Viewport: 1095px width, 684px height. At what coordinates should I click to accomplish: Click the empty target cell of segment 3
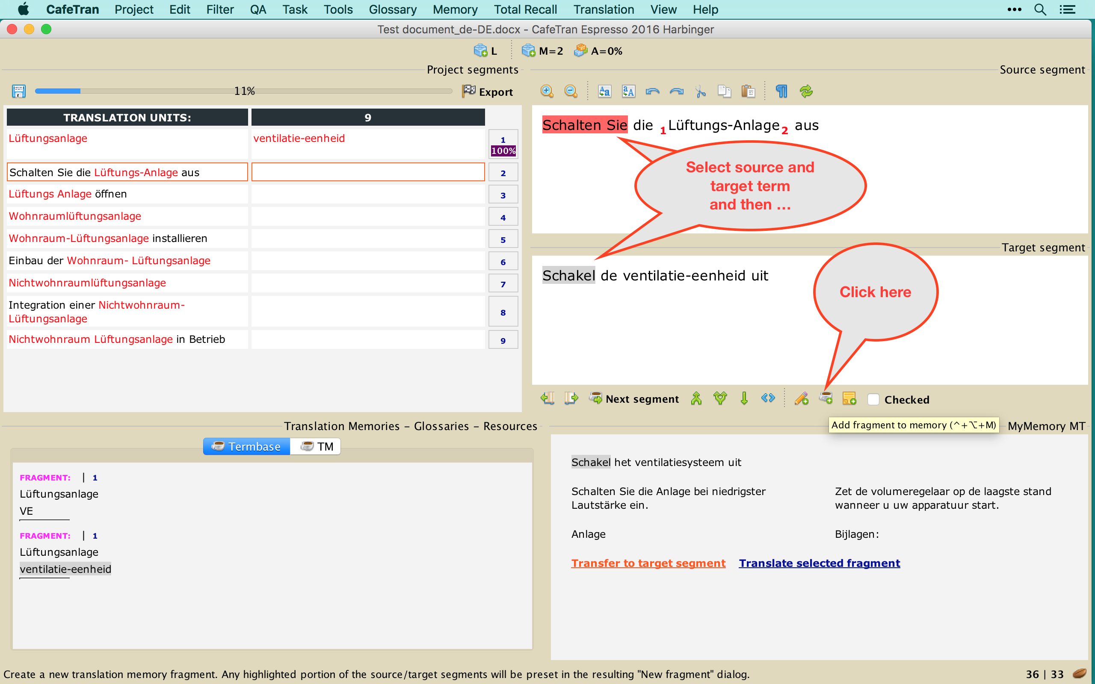click(367, 195)
